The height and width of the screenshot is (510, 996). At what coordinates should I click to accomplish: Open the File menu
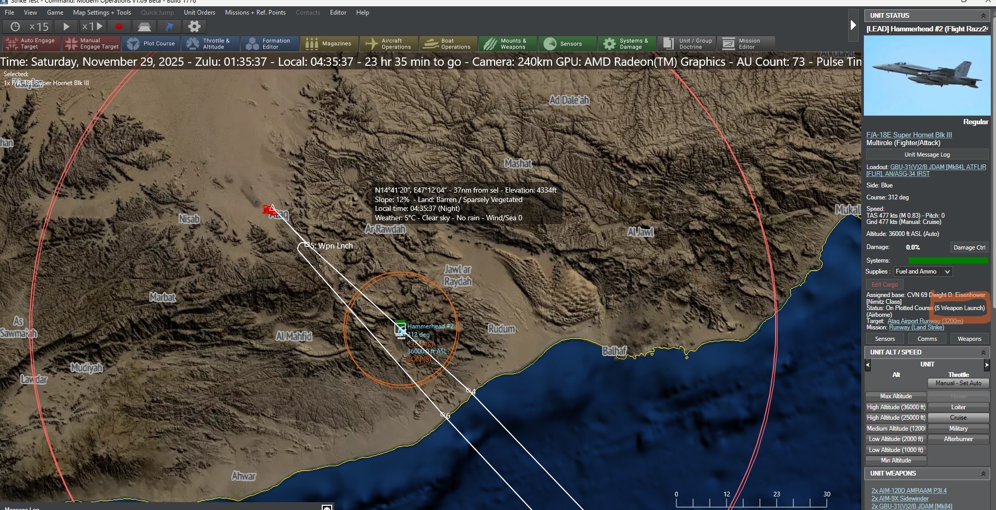tap(9, 13)
